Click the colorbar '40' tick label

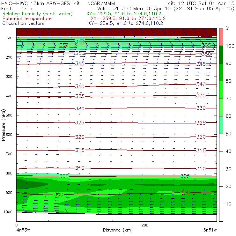coord(228,151)
